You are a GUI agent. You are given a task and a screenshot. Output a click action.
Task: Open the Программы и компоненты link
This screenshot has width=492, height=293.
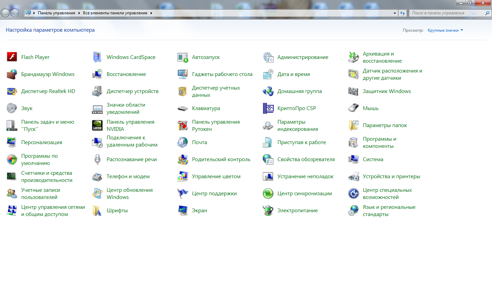point(380,142)
